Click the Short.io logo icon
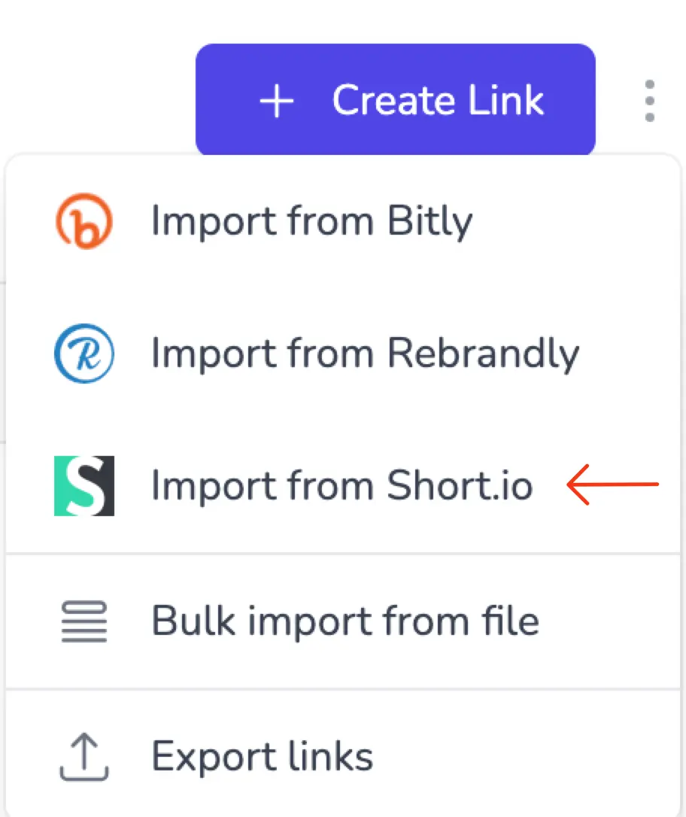The image size is (686, 817). [84, 485]
